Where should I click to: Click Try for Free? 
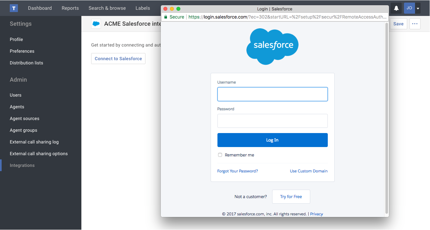click(291, 196)
